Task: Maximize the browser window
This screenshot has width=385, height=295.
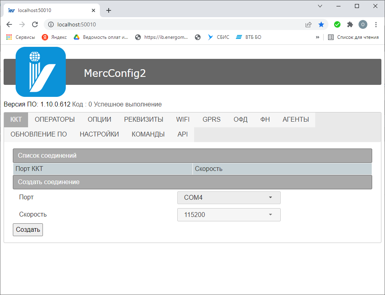Action: pos(357,6)
